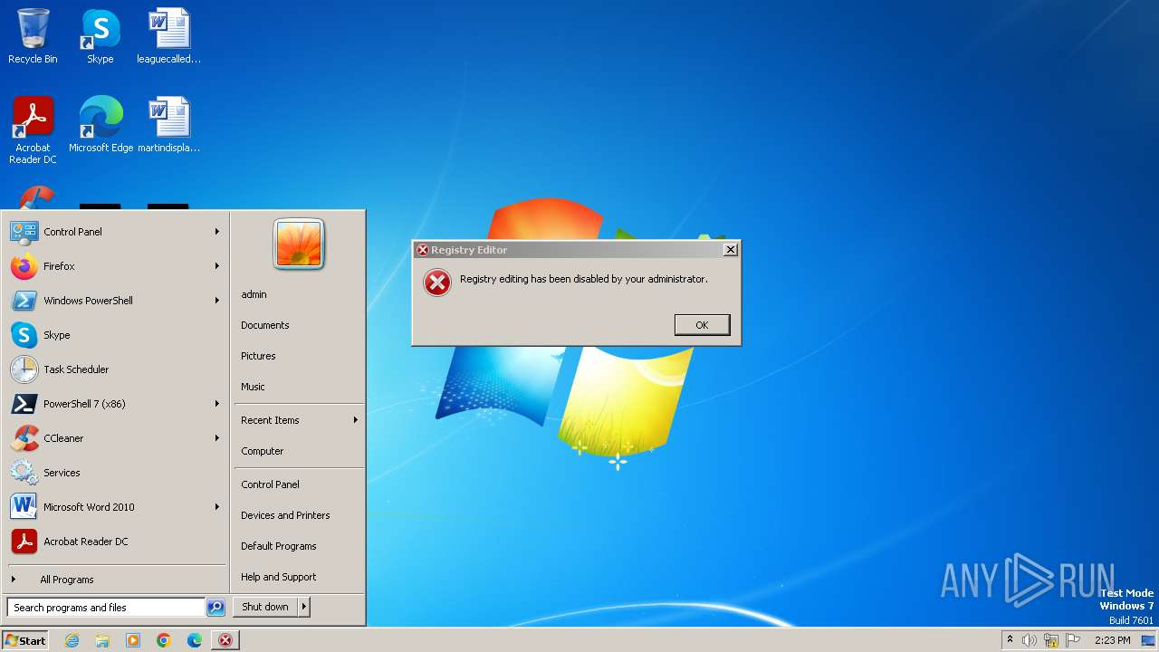Click the search programs and files box
This screenshot has height=652, width=1159.
pyautogui.click(x=106, y=608)
